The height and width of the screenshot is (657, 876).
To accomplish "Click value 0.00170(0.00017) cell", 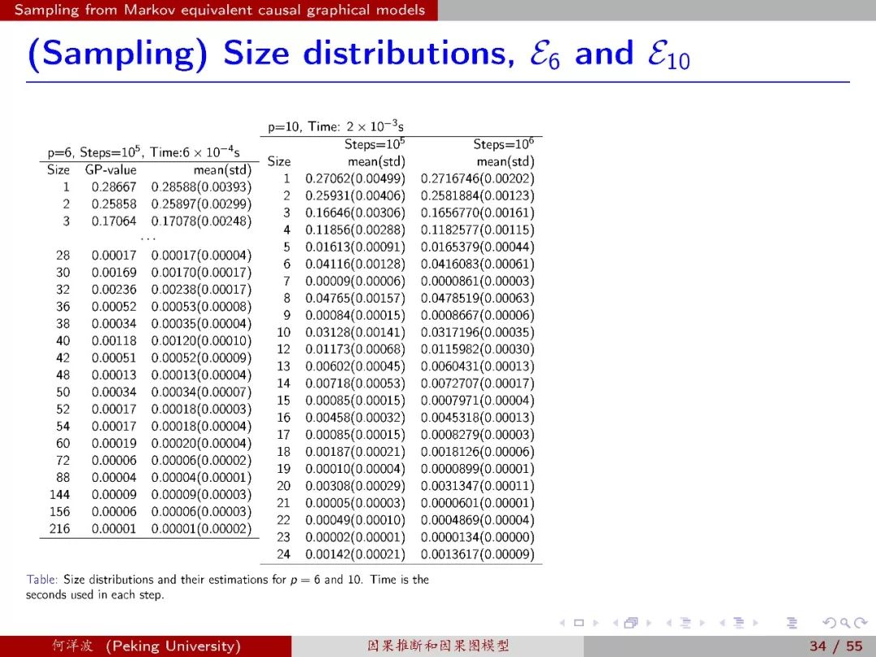I will click(201, 273).
